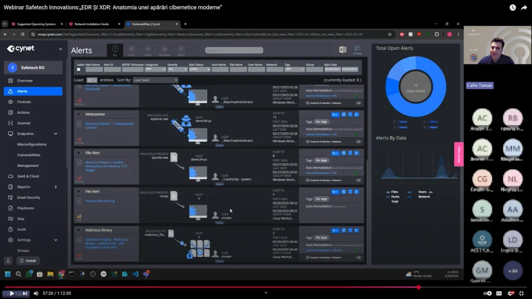Check the Select all alerts checkbox

79,69
